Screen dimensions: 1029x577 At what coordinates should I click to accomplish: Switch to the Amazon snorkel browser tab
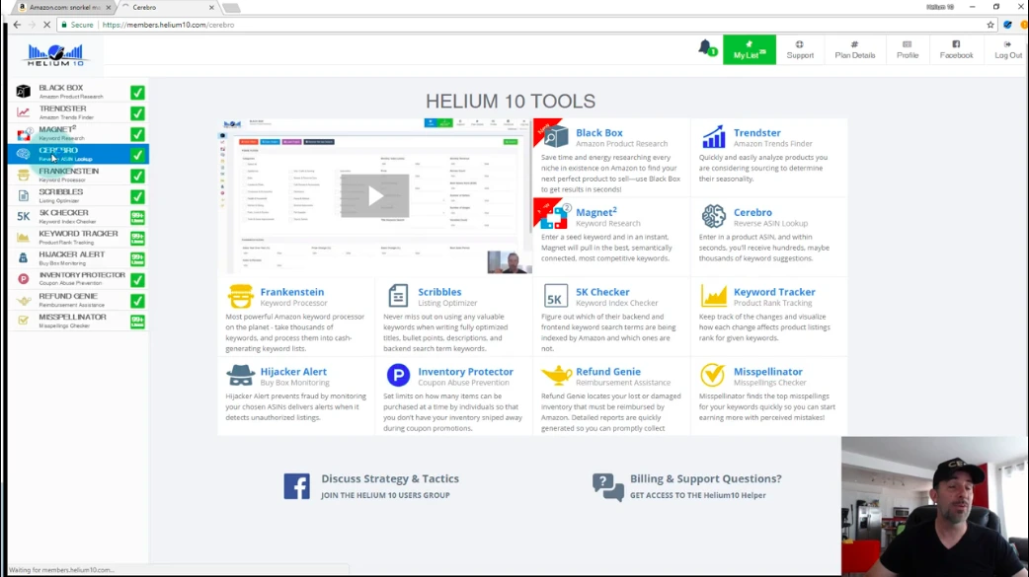coord(64,7)
